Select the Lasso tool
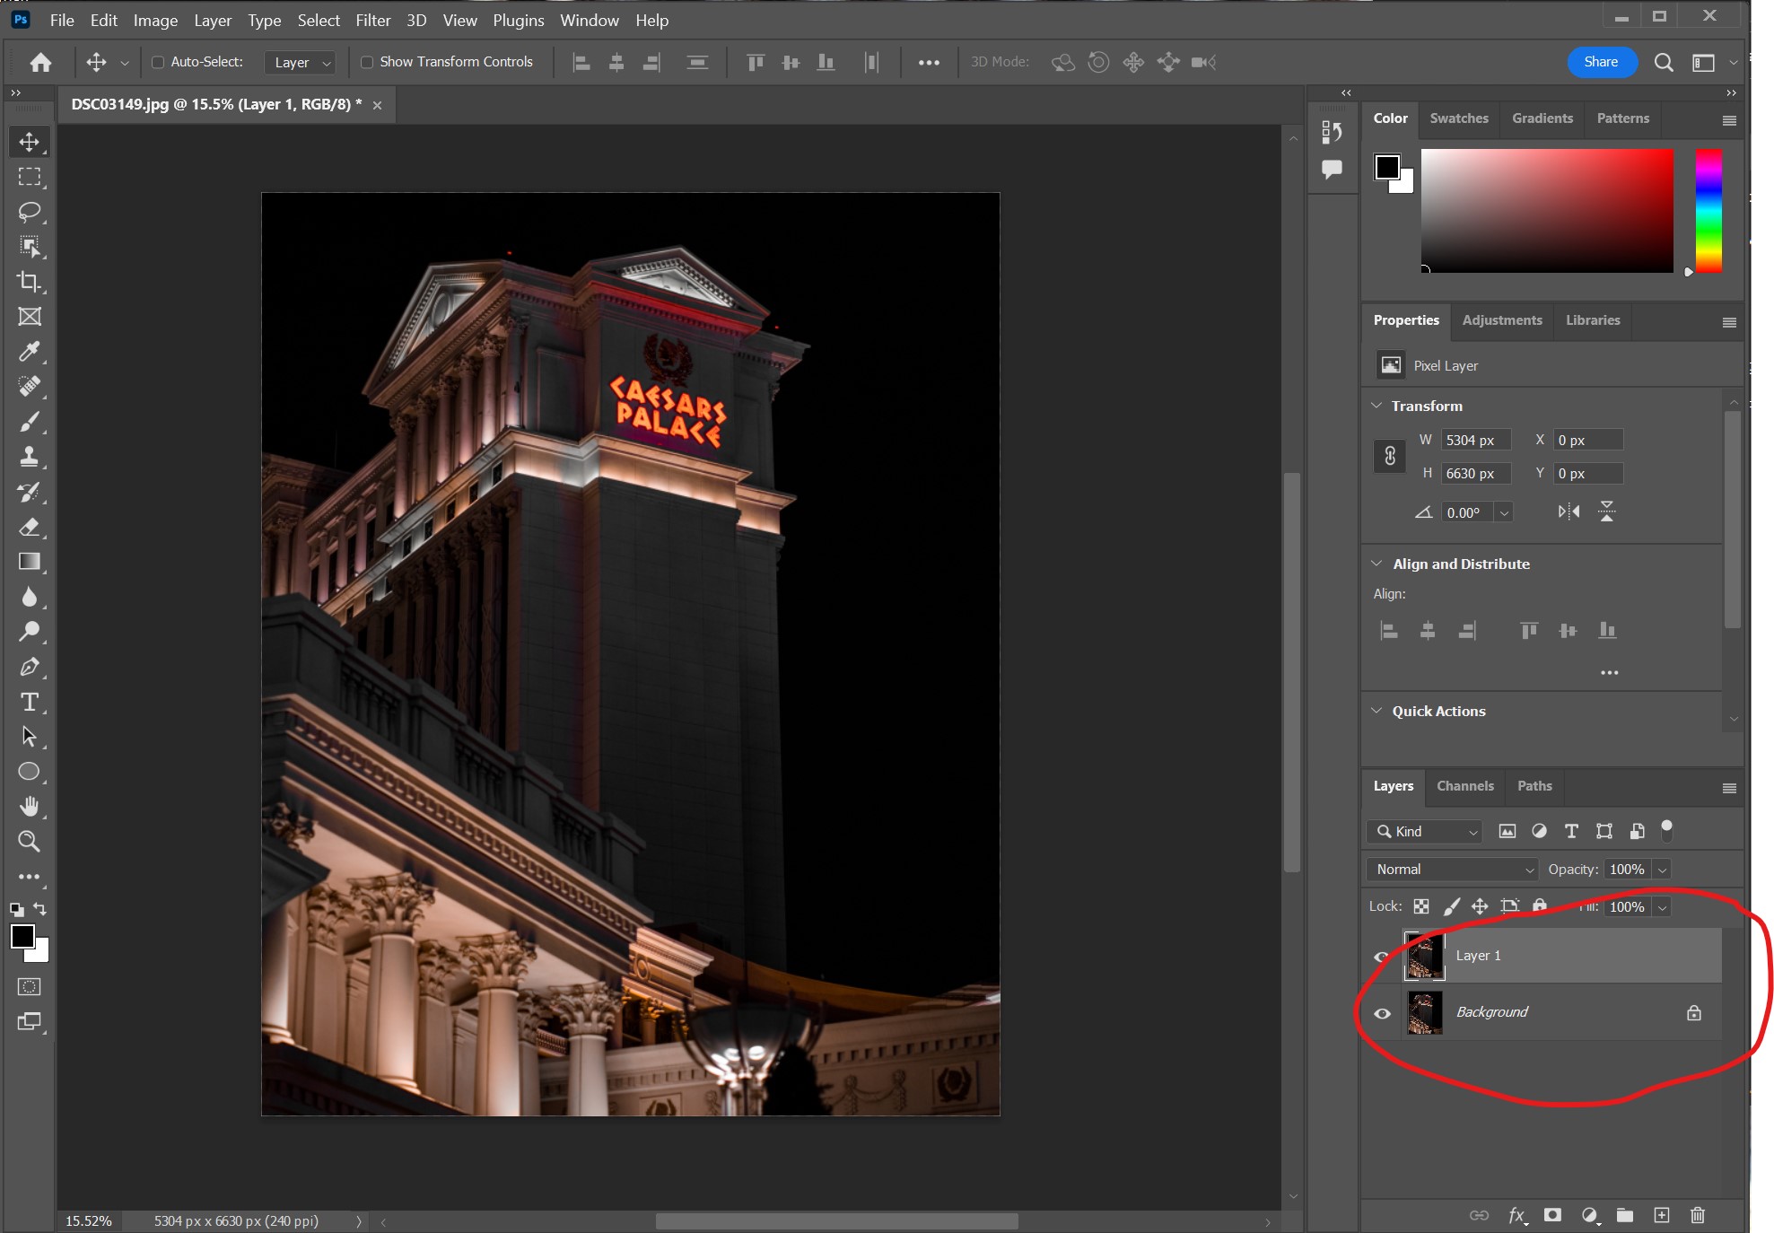Screen dimensions: 1774x1233 (29, 212)
